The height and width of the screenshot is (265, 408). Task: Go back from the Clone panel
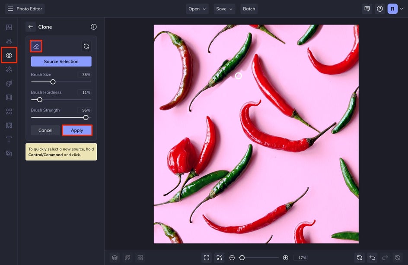pos(30,27)
